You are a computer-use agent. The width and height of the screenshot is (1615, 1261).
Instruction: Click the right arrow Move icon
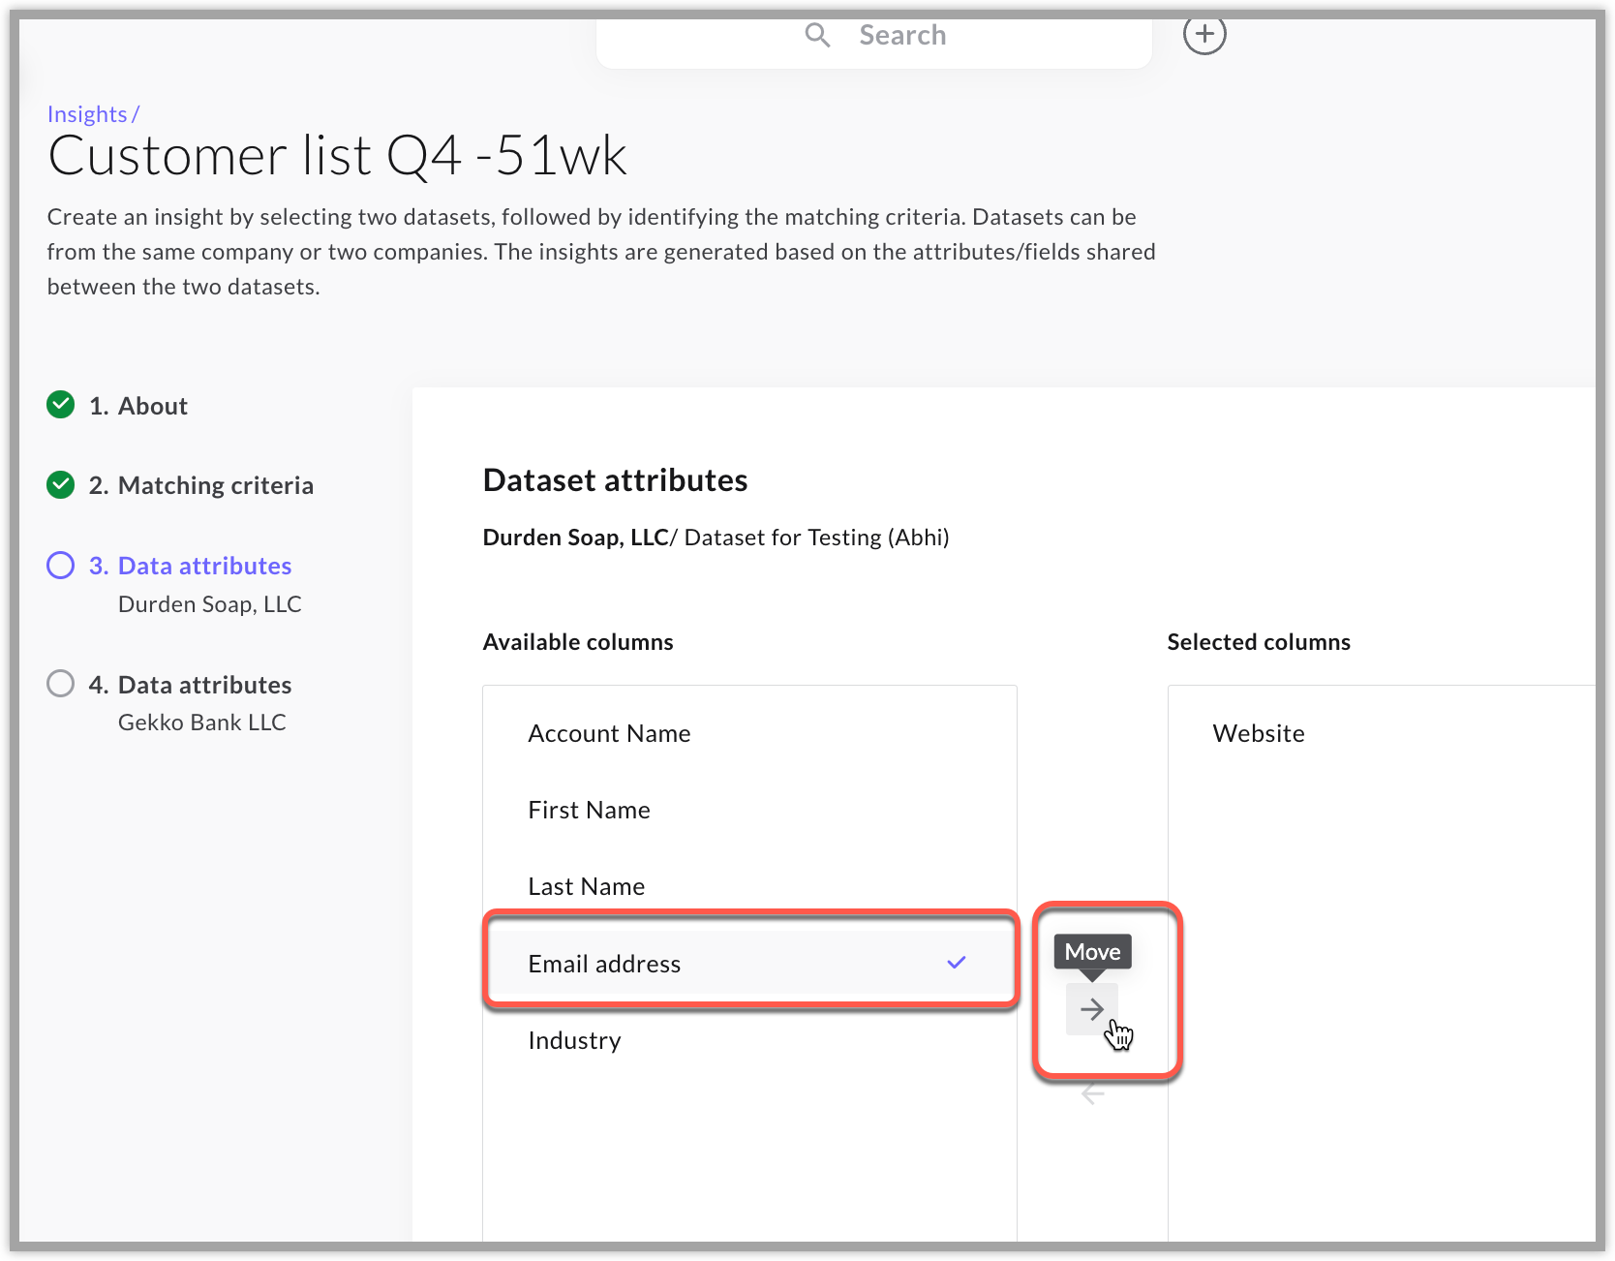(1092, 1008)
